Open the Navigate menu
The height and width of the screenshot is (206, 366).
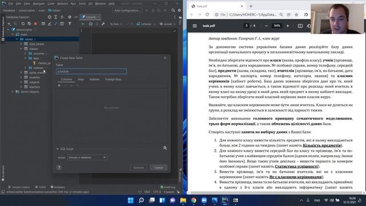point(39,3)
